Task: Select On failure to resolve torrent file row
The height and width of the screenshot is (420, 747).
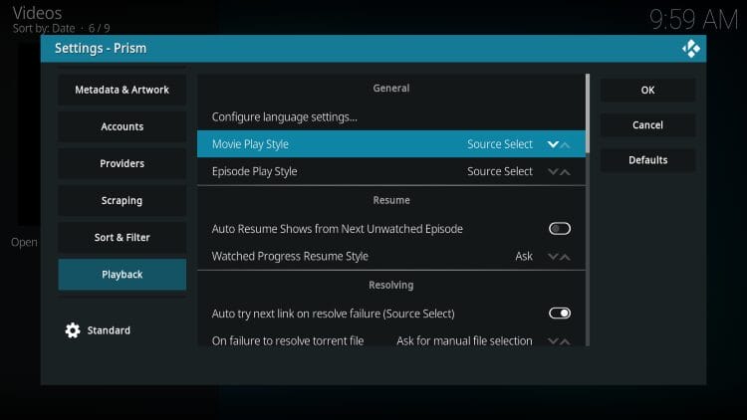Action: [391, 340]
